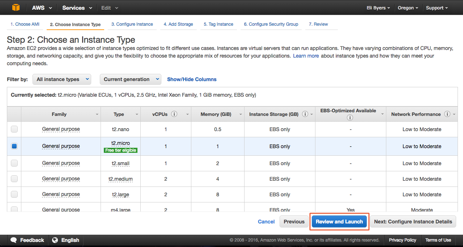Click the Show/Hide Columns link
The image size is (463, 247).
[192, 79]
